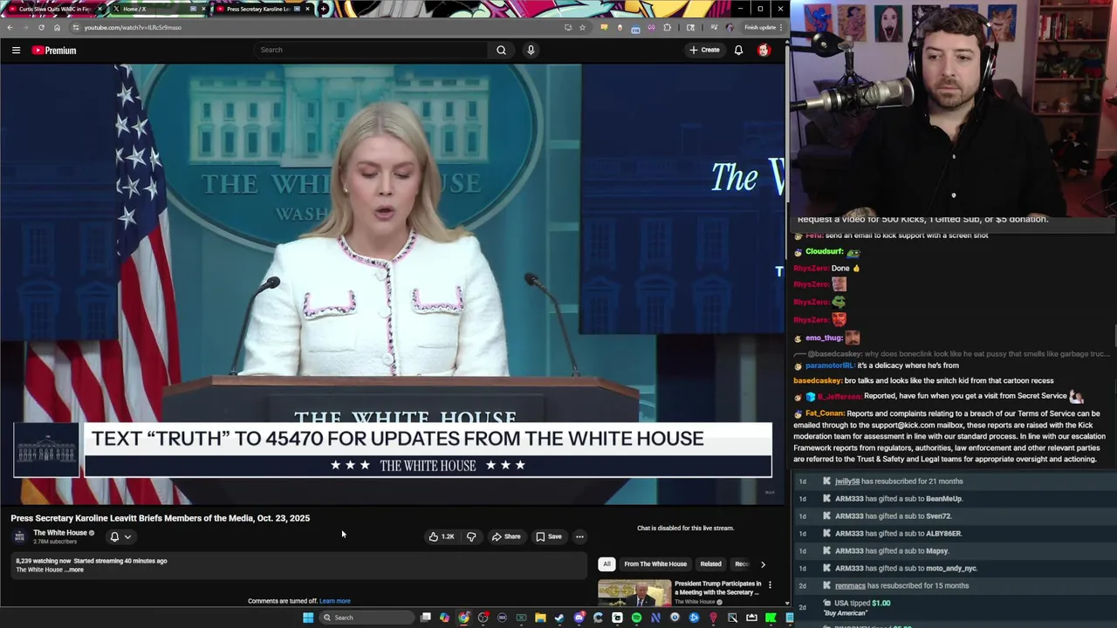Go back with the browser back arrow
Screen dimensions: 1117x628
pyautogui.click(x=10, y=27)
